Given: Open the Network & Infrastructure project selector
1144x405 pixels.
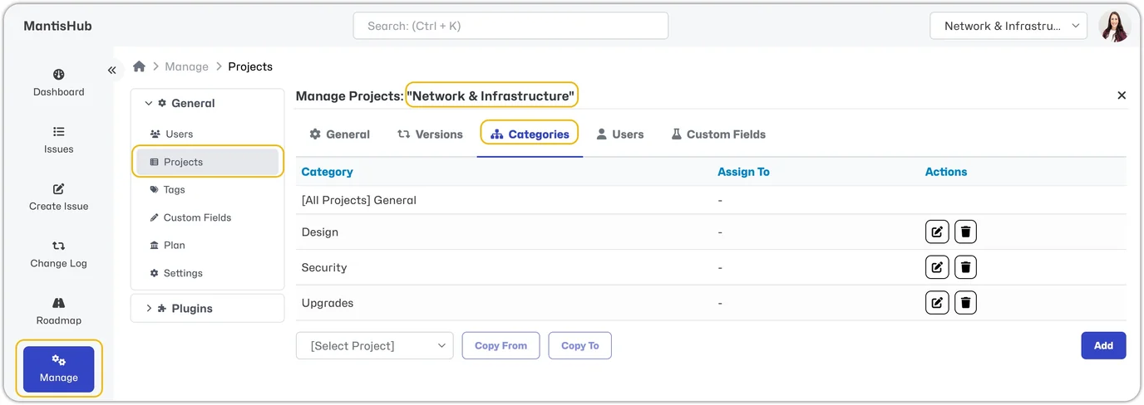Looking at the screenshot, I should pos(1008,26).
